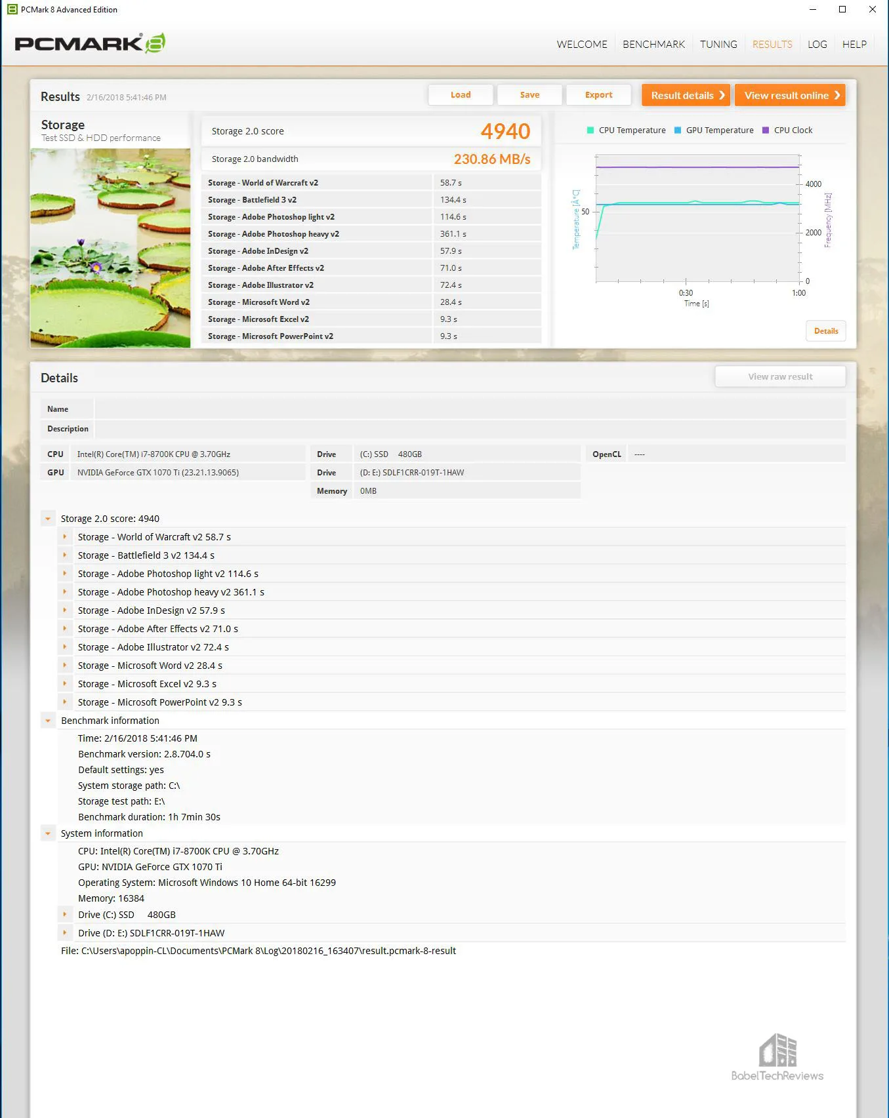Expand Adobe InDesign v2 row

point(65,610)
